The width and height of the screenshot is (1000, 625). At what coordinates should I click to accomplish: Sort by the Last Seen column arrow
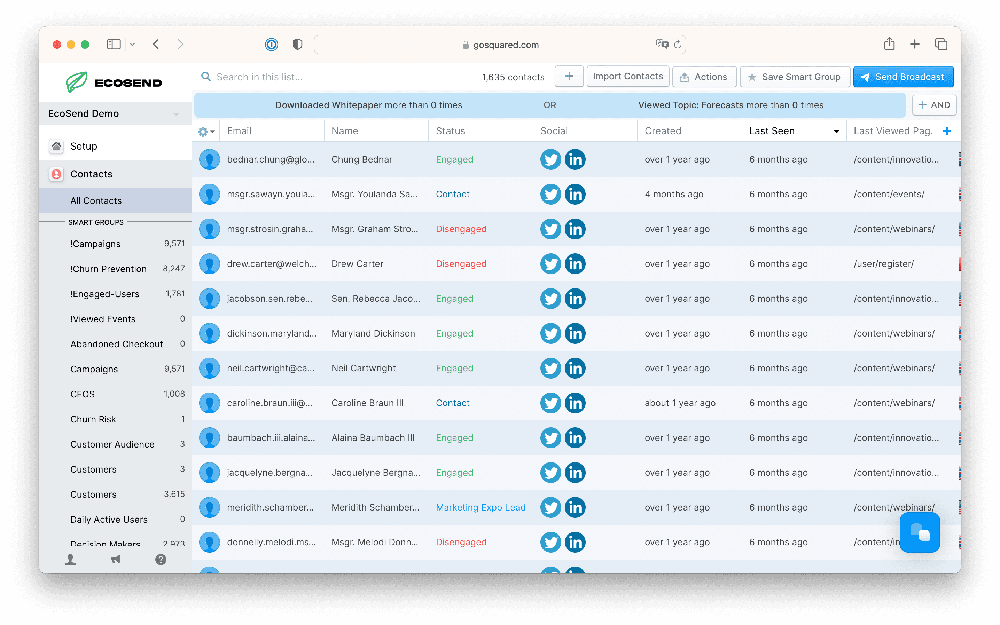[x=836, y=132]
